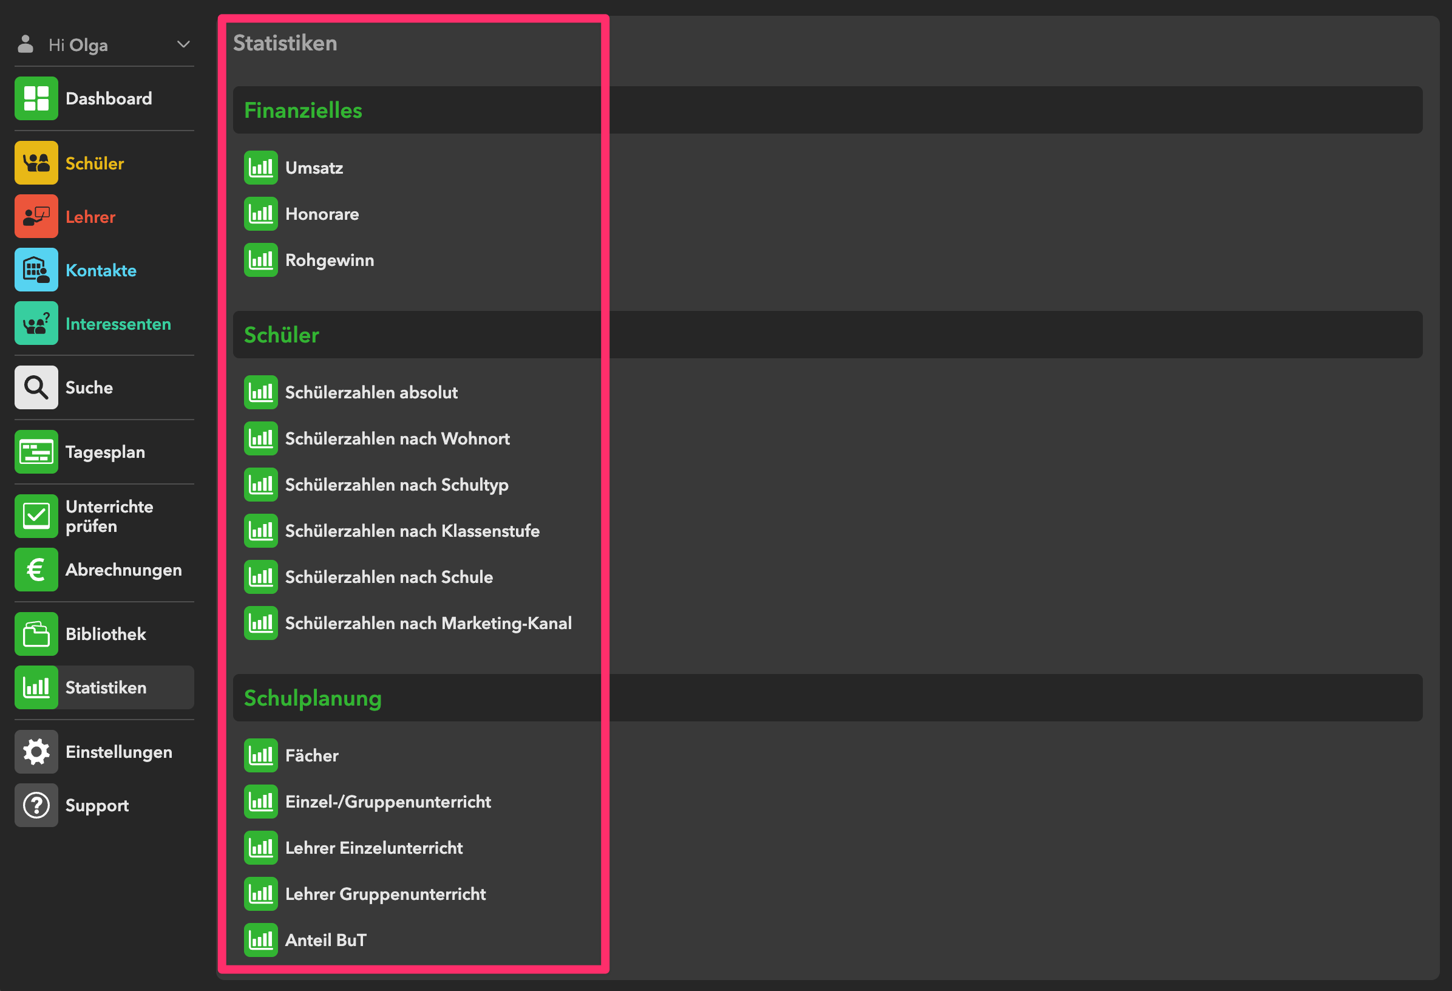This screenshot has height=991, width=1452.
Task: Click the chart icon beside Fächer
Action: [260, 755]
